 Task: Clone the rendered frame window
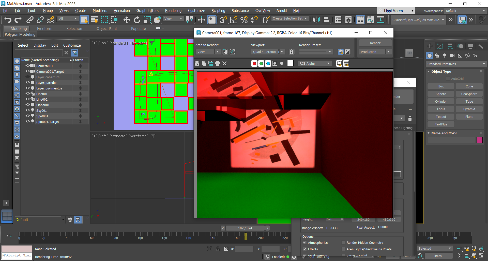pyautogui.click(x=211, y=63)
